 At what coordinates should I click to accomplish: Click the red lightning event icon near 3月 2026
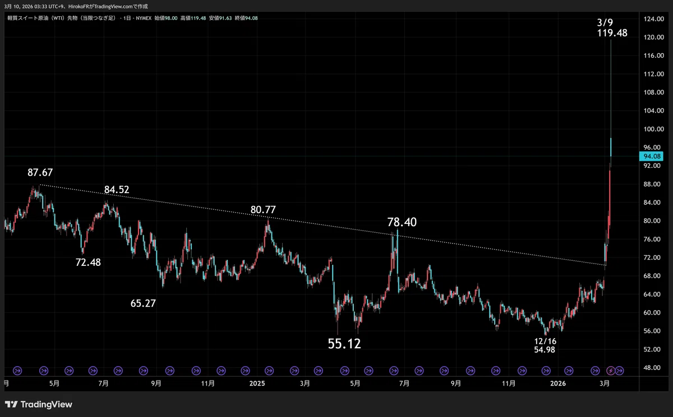coord(611,370)
